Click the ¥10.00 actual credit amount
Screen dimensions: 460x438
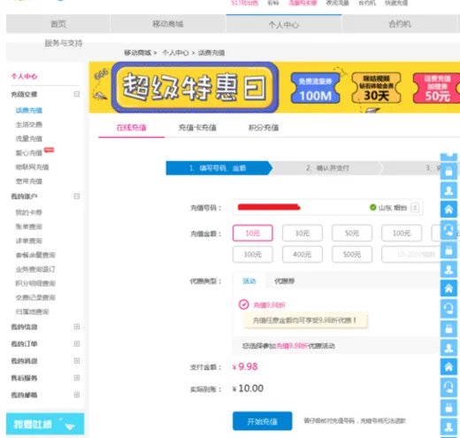tap(248, 388)
